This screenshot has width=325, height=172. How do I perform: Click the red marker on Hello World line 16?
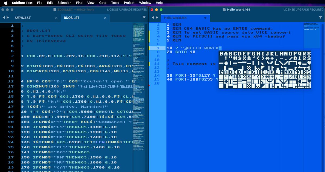(149, 85)
